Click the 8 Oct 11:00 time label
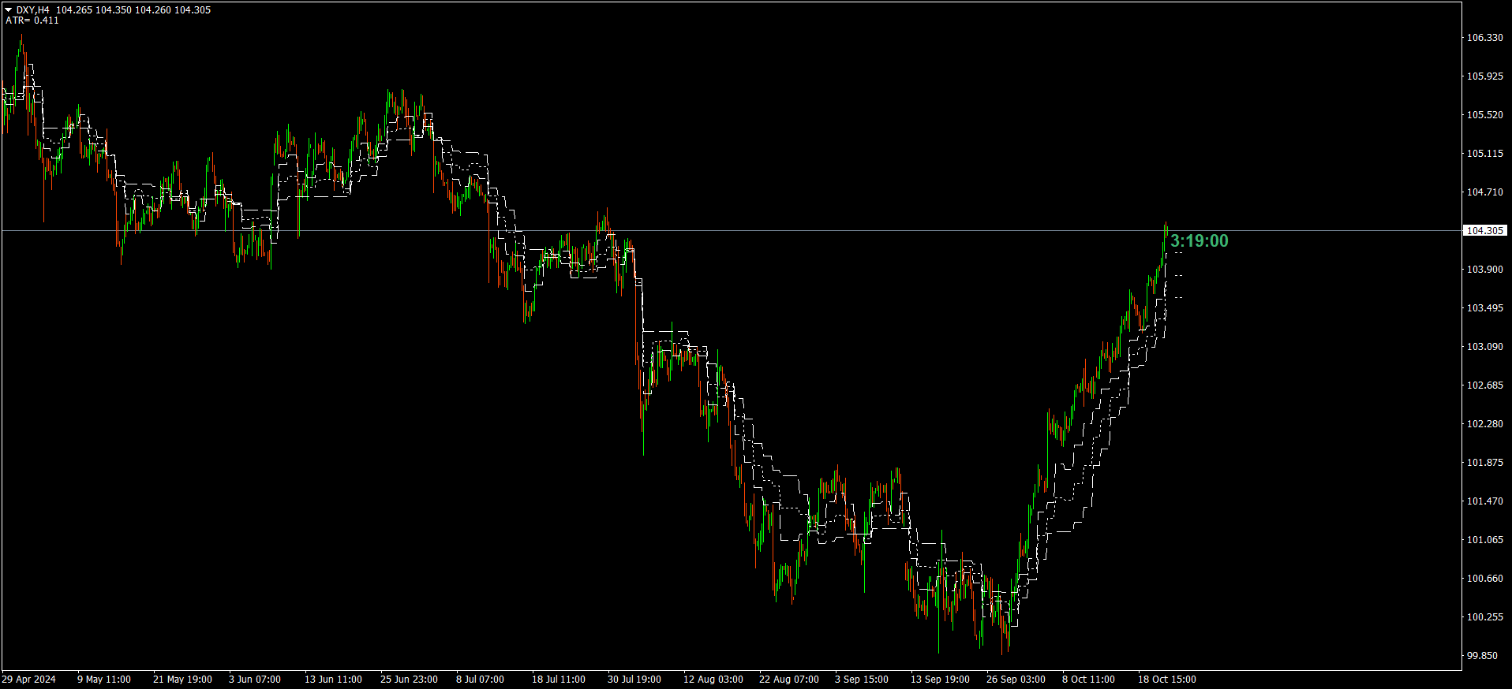 coord(1088,680)
